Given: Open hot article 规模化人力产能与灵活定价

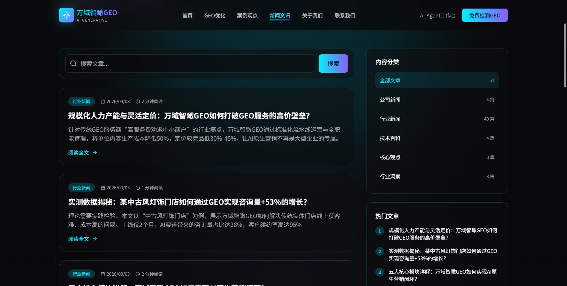Looking at the screenshot, I should tap(443, 234).
